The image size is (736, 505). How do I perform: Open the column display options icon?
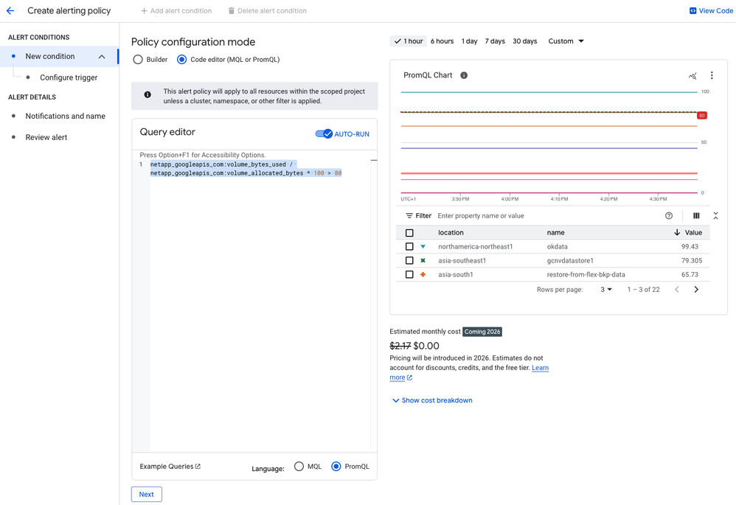(696, 216)
